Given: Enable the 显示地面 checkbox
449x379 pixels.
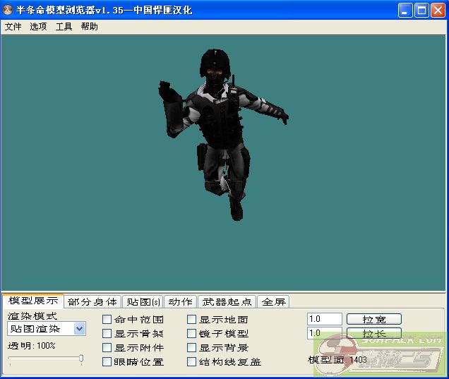Looking at the screenshot, I should coord(192,320).
